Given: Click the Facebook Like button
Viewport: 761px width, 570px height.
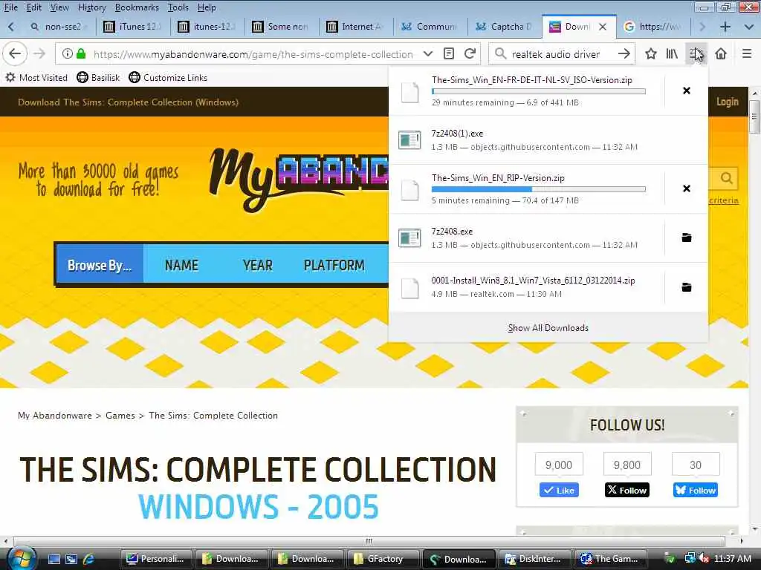Looking at the screenshot, I should (559, 490).
